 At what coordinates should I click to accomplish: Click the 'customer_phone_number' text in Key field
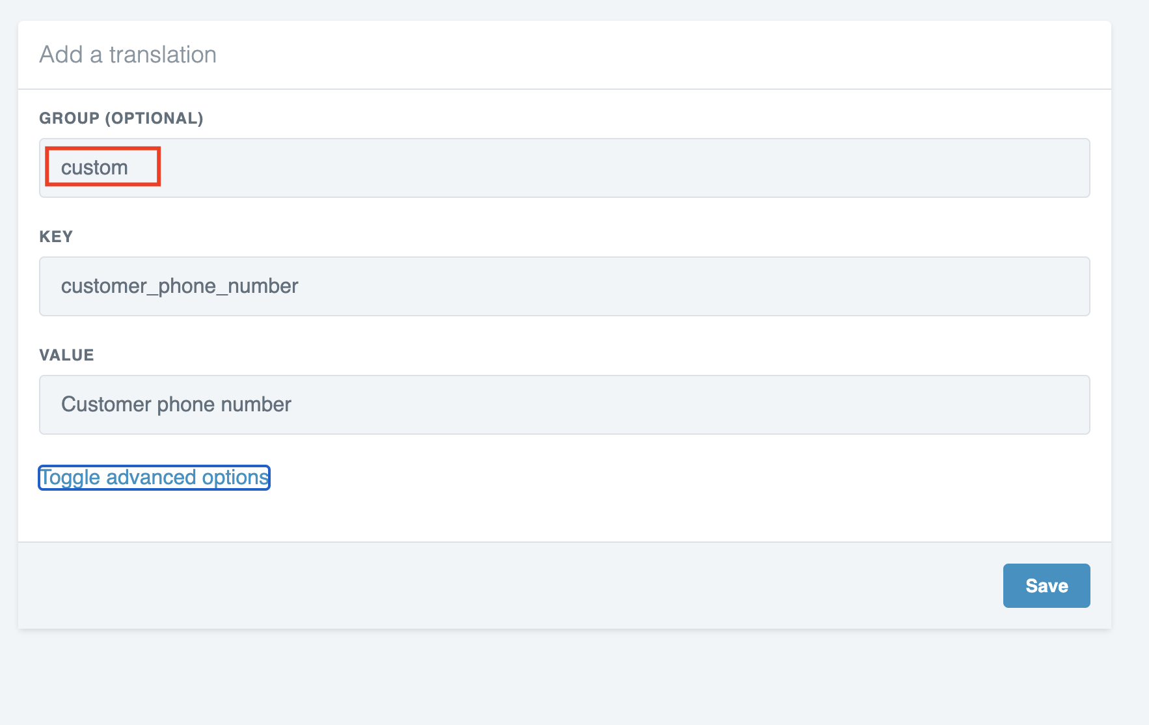click(x=180, y=286)
